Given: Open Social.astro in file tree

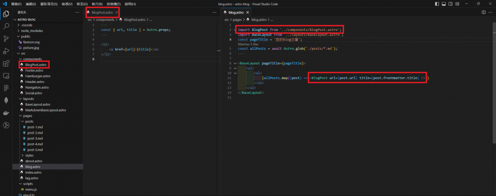Looking at the screenshot, I should click(33, 93).
